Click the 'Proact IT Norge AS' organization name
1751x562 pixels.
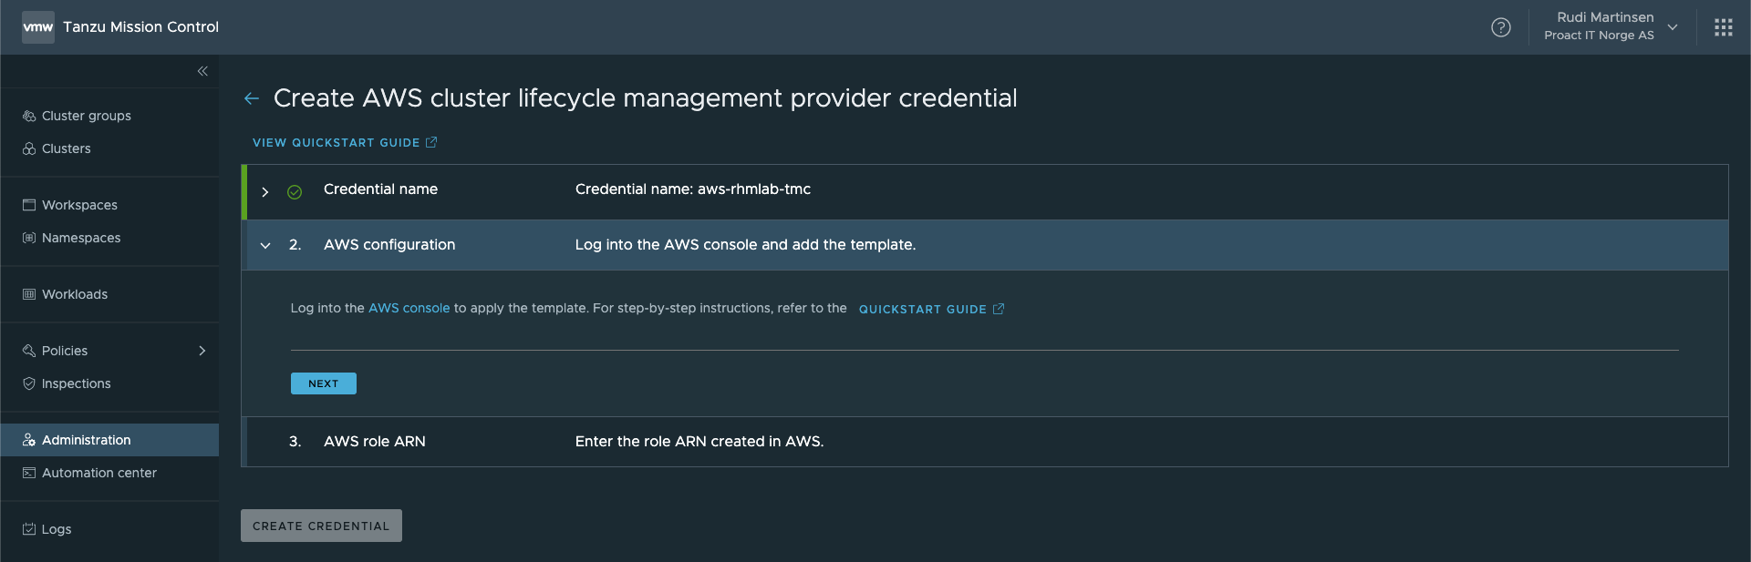[1599, 36]
